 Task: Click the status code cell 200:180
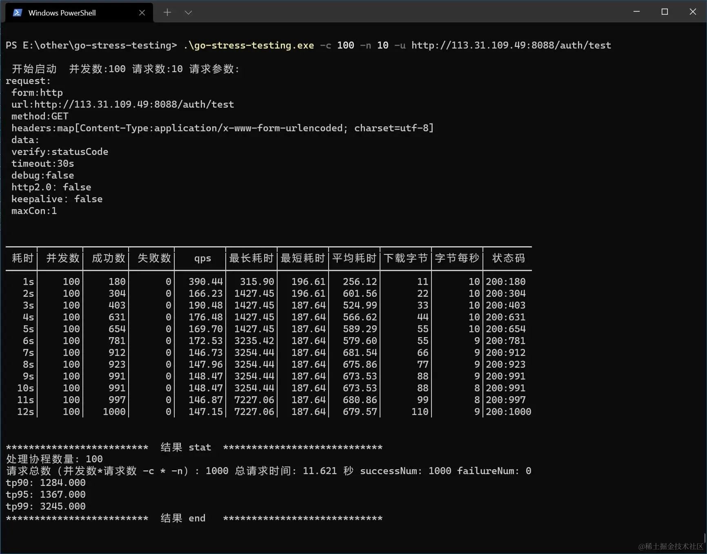click(x=506, y=282)
